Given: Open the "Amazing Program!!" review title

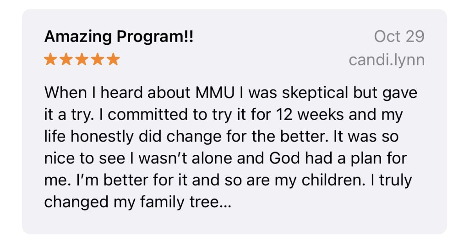Looking at the screenshot, I should (x=119, y=37).
